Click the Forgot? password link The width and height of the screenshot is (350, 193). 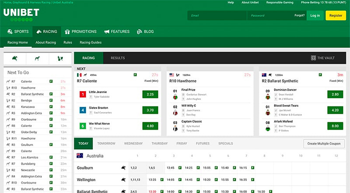click(x=299, y=15)
